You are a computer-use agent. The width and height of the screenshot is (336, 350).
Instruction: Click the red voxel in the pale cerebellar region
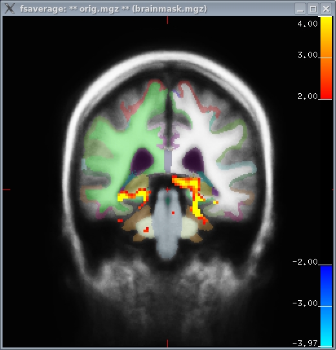(146, 230)
